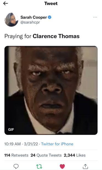Show the 114 Retweets list
The image size is (102, 170).
[x=16, y=155]
